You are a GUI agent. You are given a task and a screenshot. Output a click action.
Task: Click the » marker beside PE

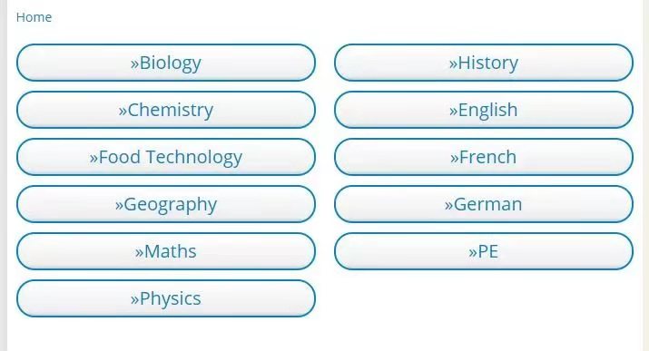pyautogui.click(x=473, y=253)
